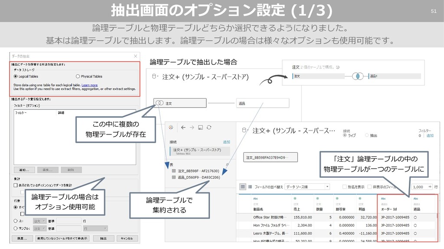Click the 削除 filter button

pos(71,169)
